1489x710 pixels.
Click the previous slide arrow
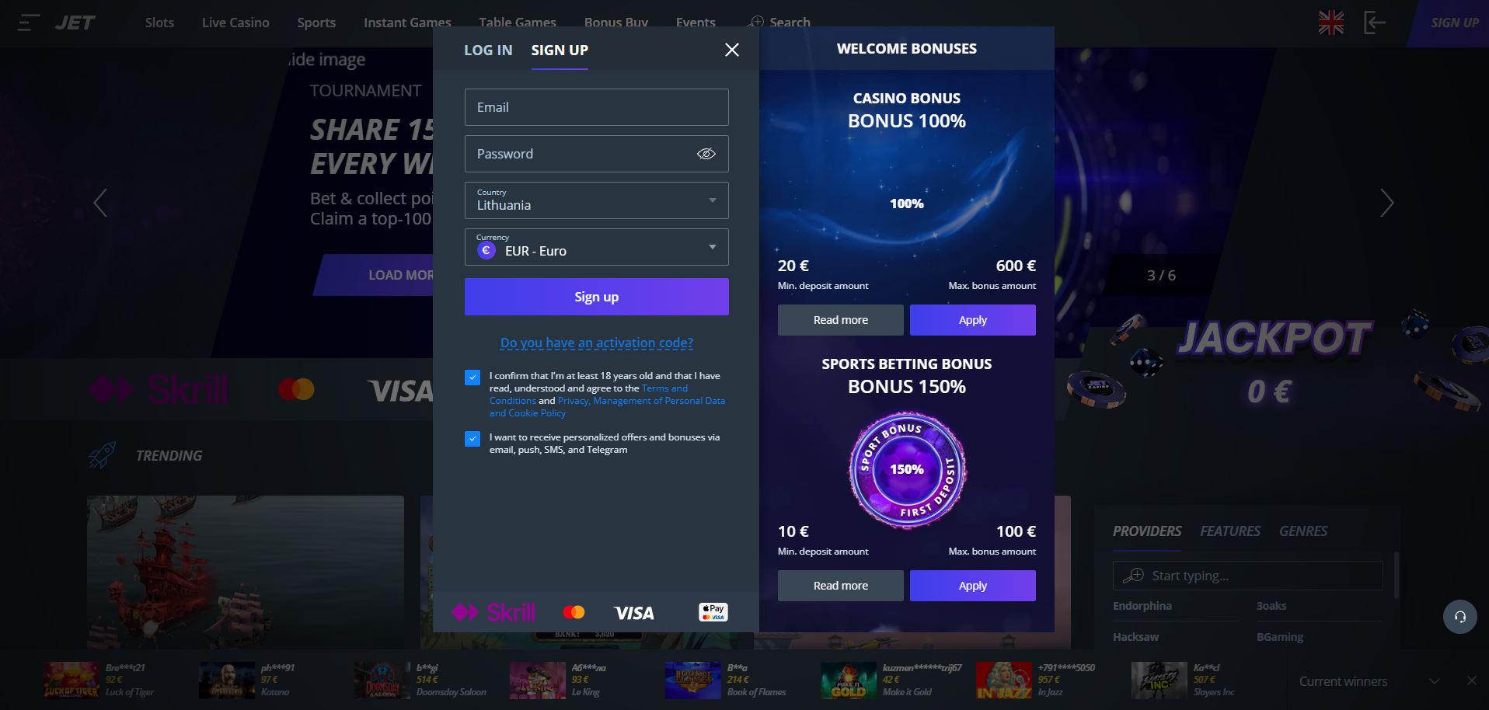[x=100, y=203]
